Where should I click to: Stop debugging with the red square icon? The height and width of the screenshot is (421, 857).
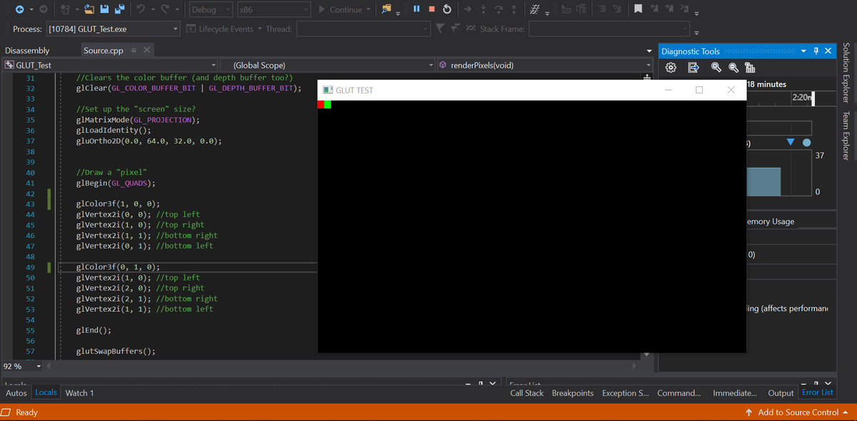pos(431,10)
